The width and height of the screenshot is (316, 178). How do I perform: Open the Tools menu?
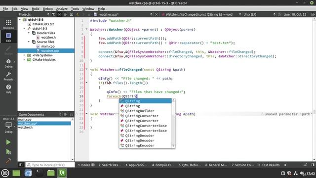coord(75,9)
